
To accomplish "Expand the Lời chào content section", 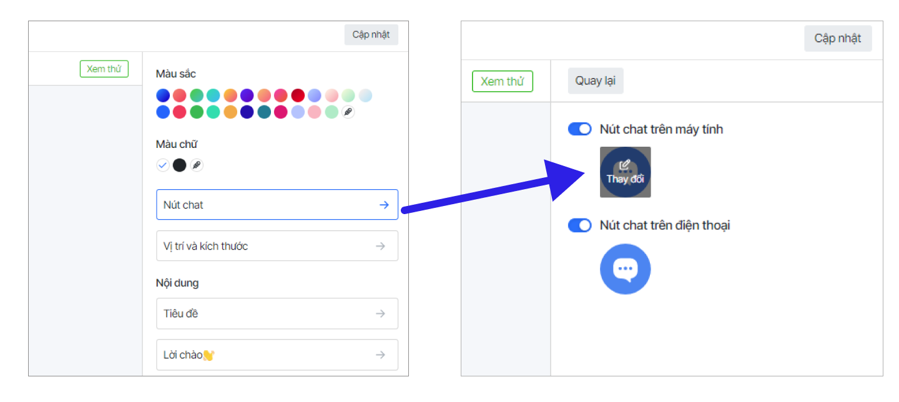I will pos(277,355).
